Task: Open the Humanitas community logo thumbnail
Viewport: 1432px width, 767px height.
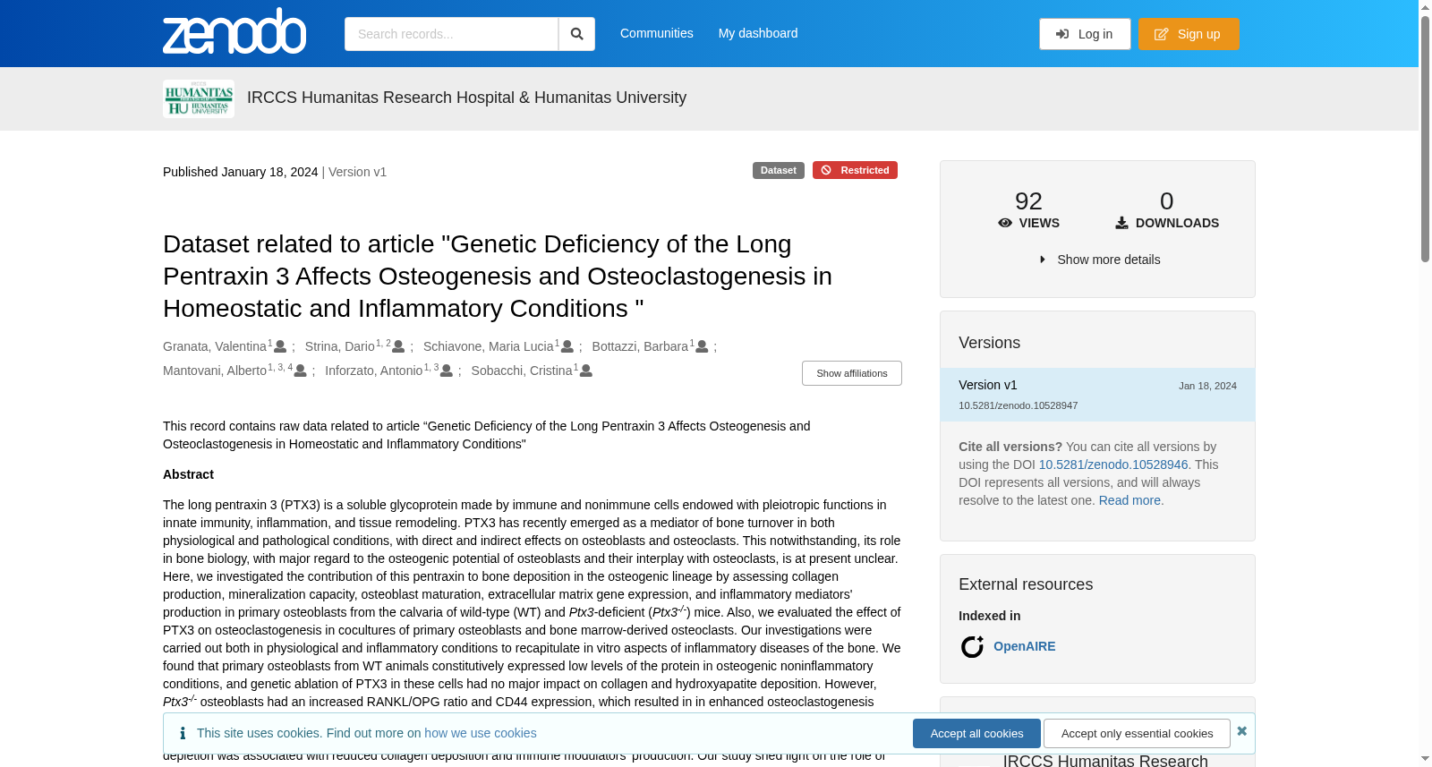Action: click(199, 98)
